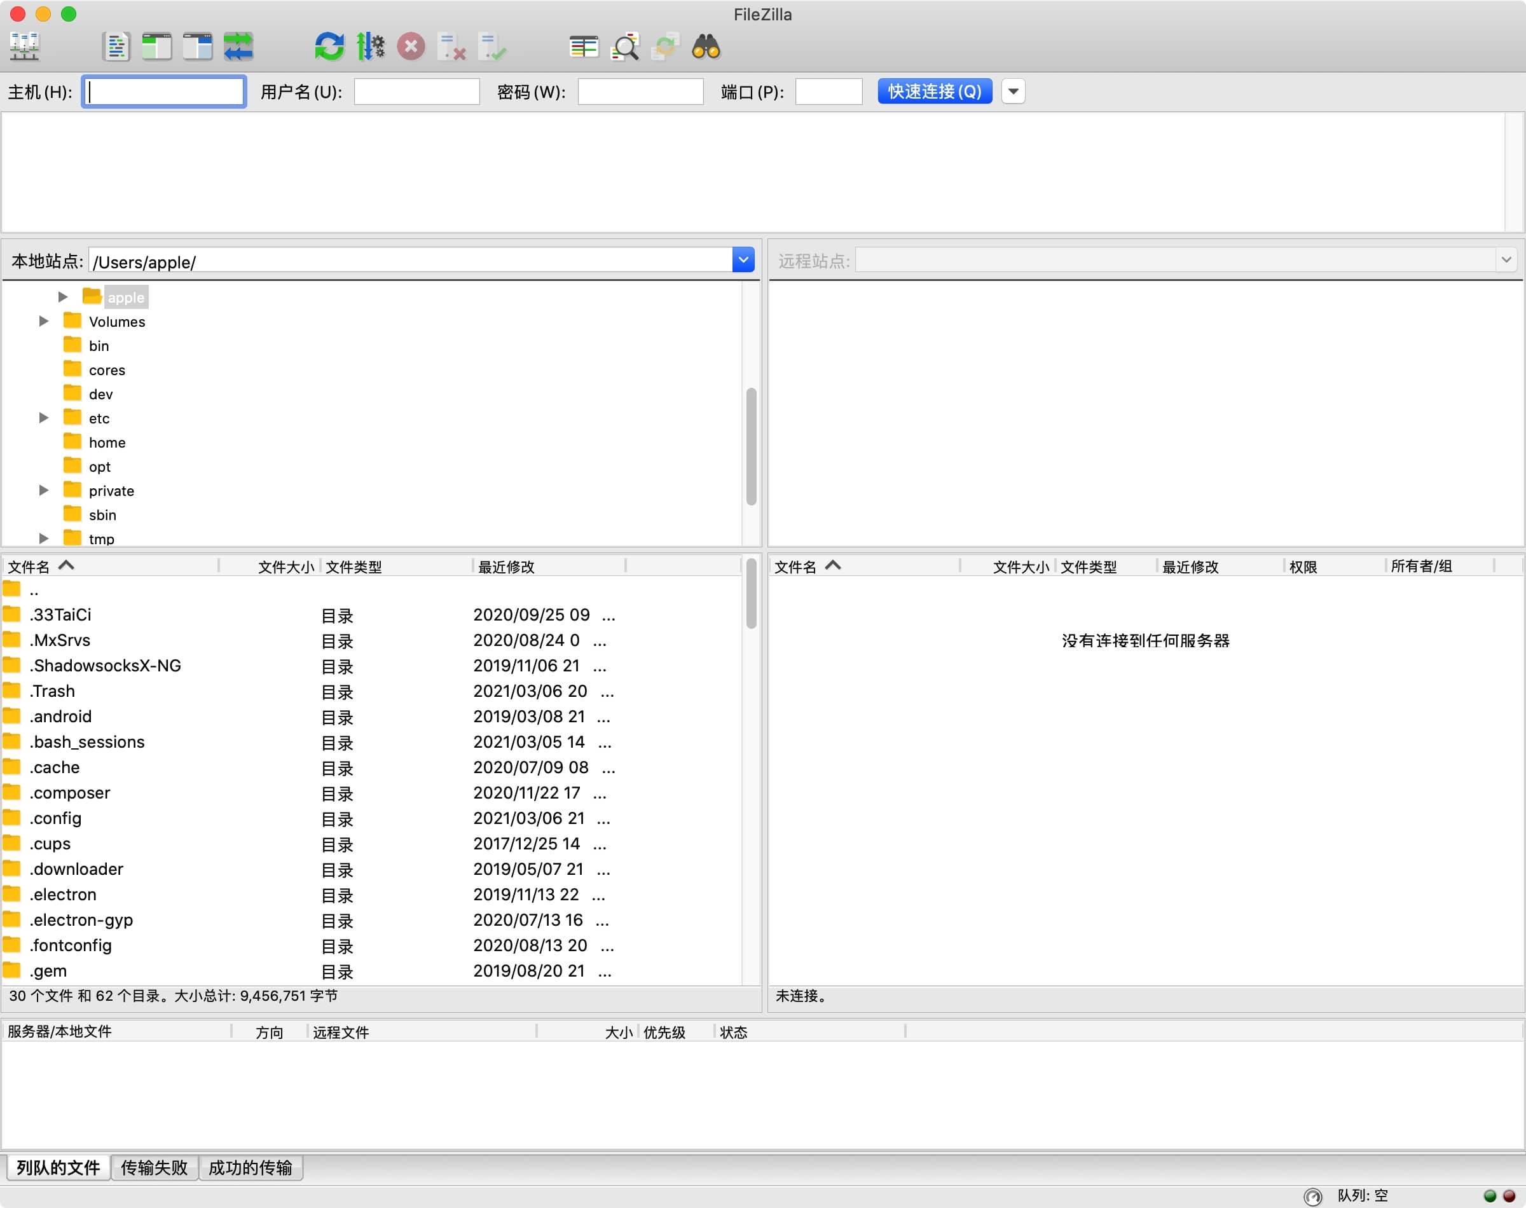Sort remote files by 所有者/组 column
1526x1208 pixels.
click(x=1439, y=566)
